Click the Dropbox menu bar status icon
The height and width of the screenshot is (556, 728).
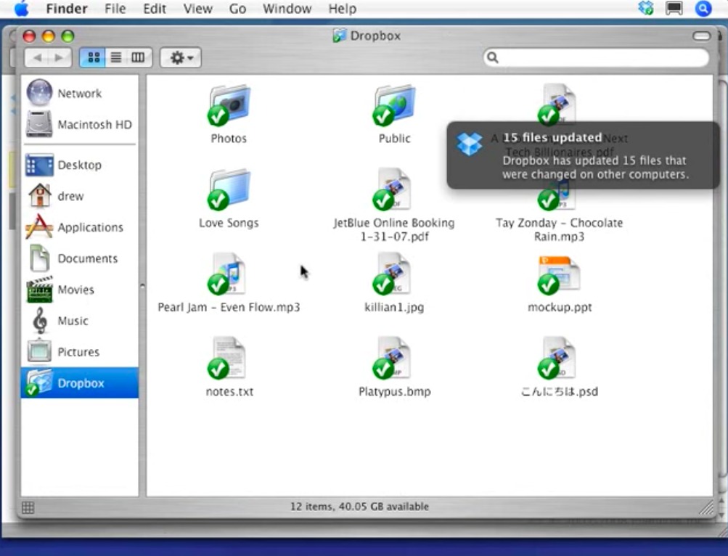click(x=646, y=8)
